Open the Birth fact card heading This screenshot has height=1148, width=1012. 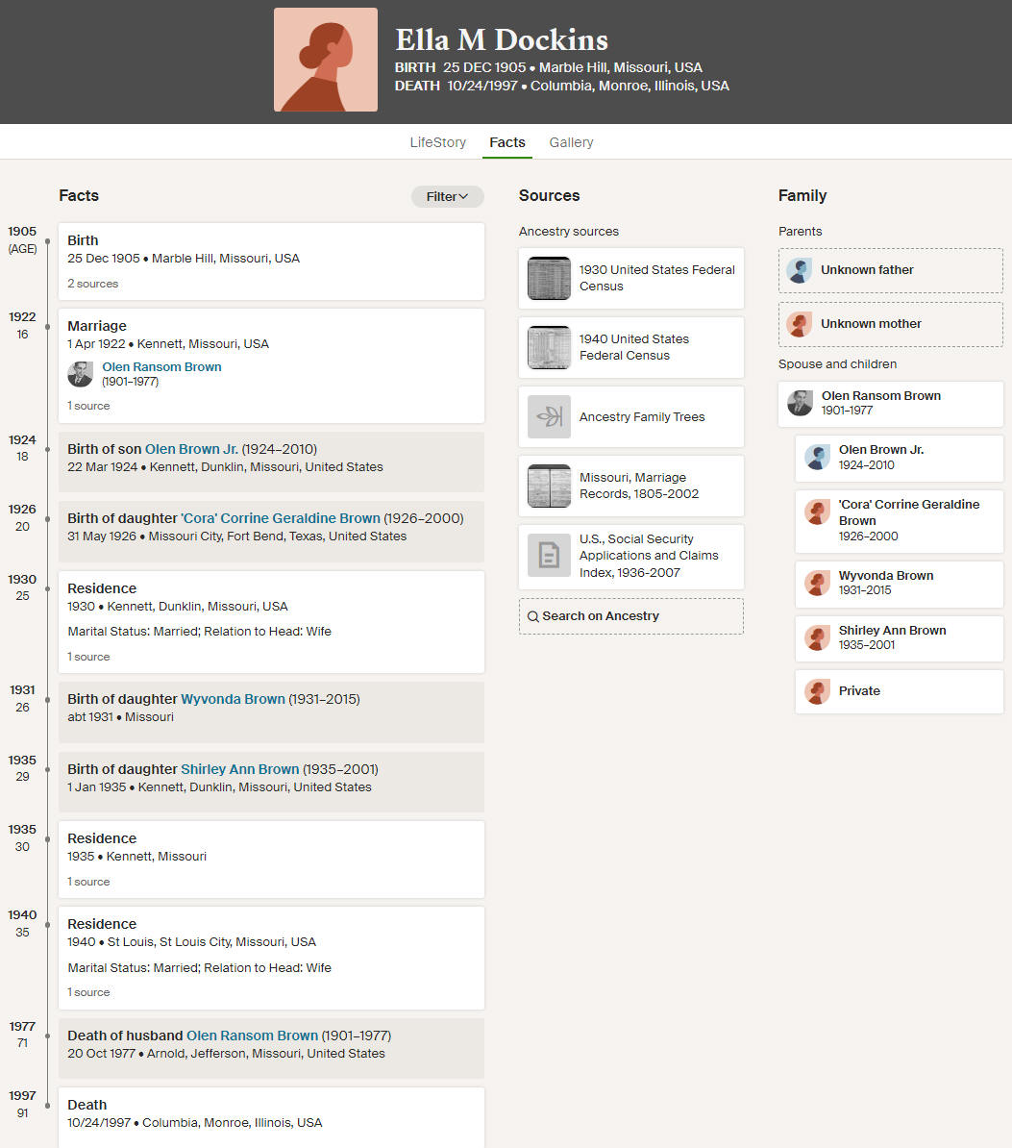(x=83, y=240)
